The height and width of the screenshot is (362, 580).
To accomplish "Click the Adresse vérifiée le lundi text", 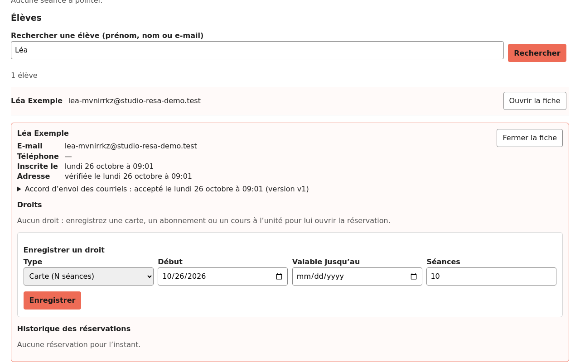I will 128,176.
